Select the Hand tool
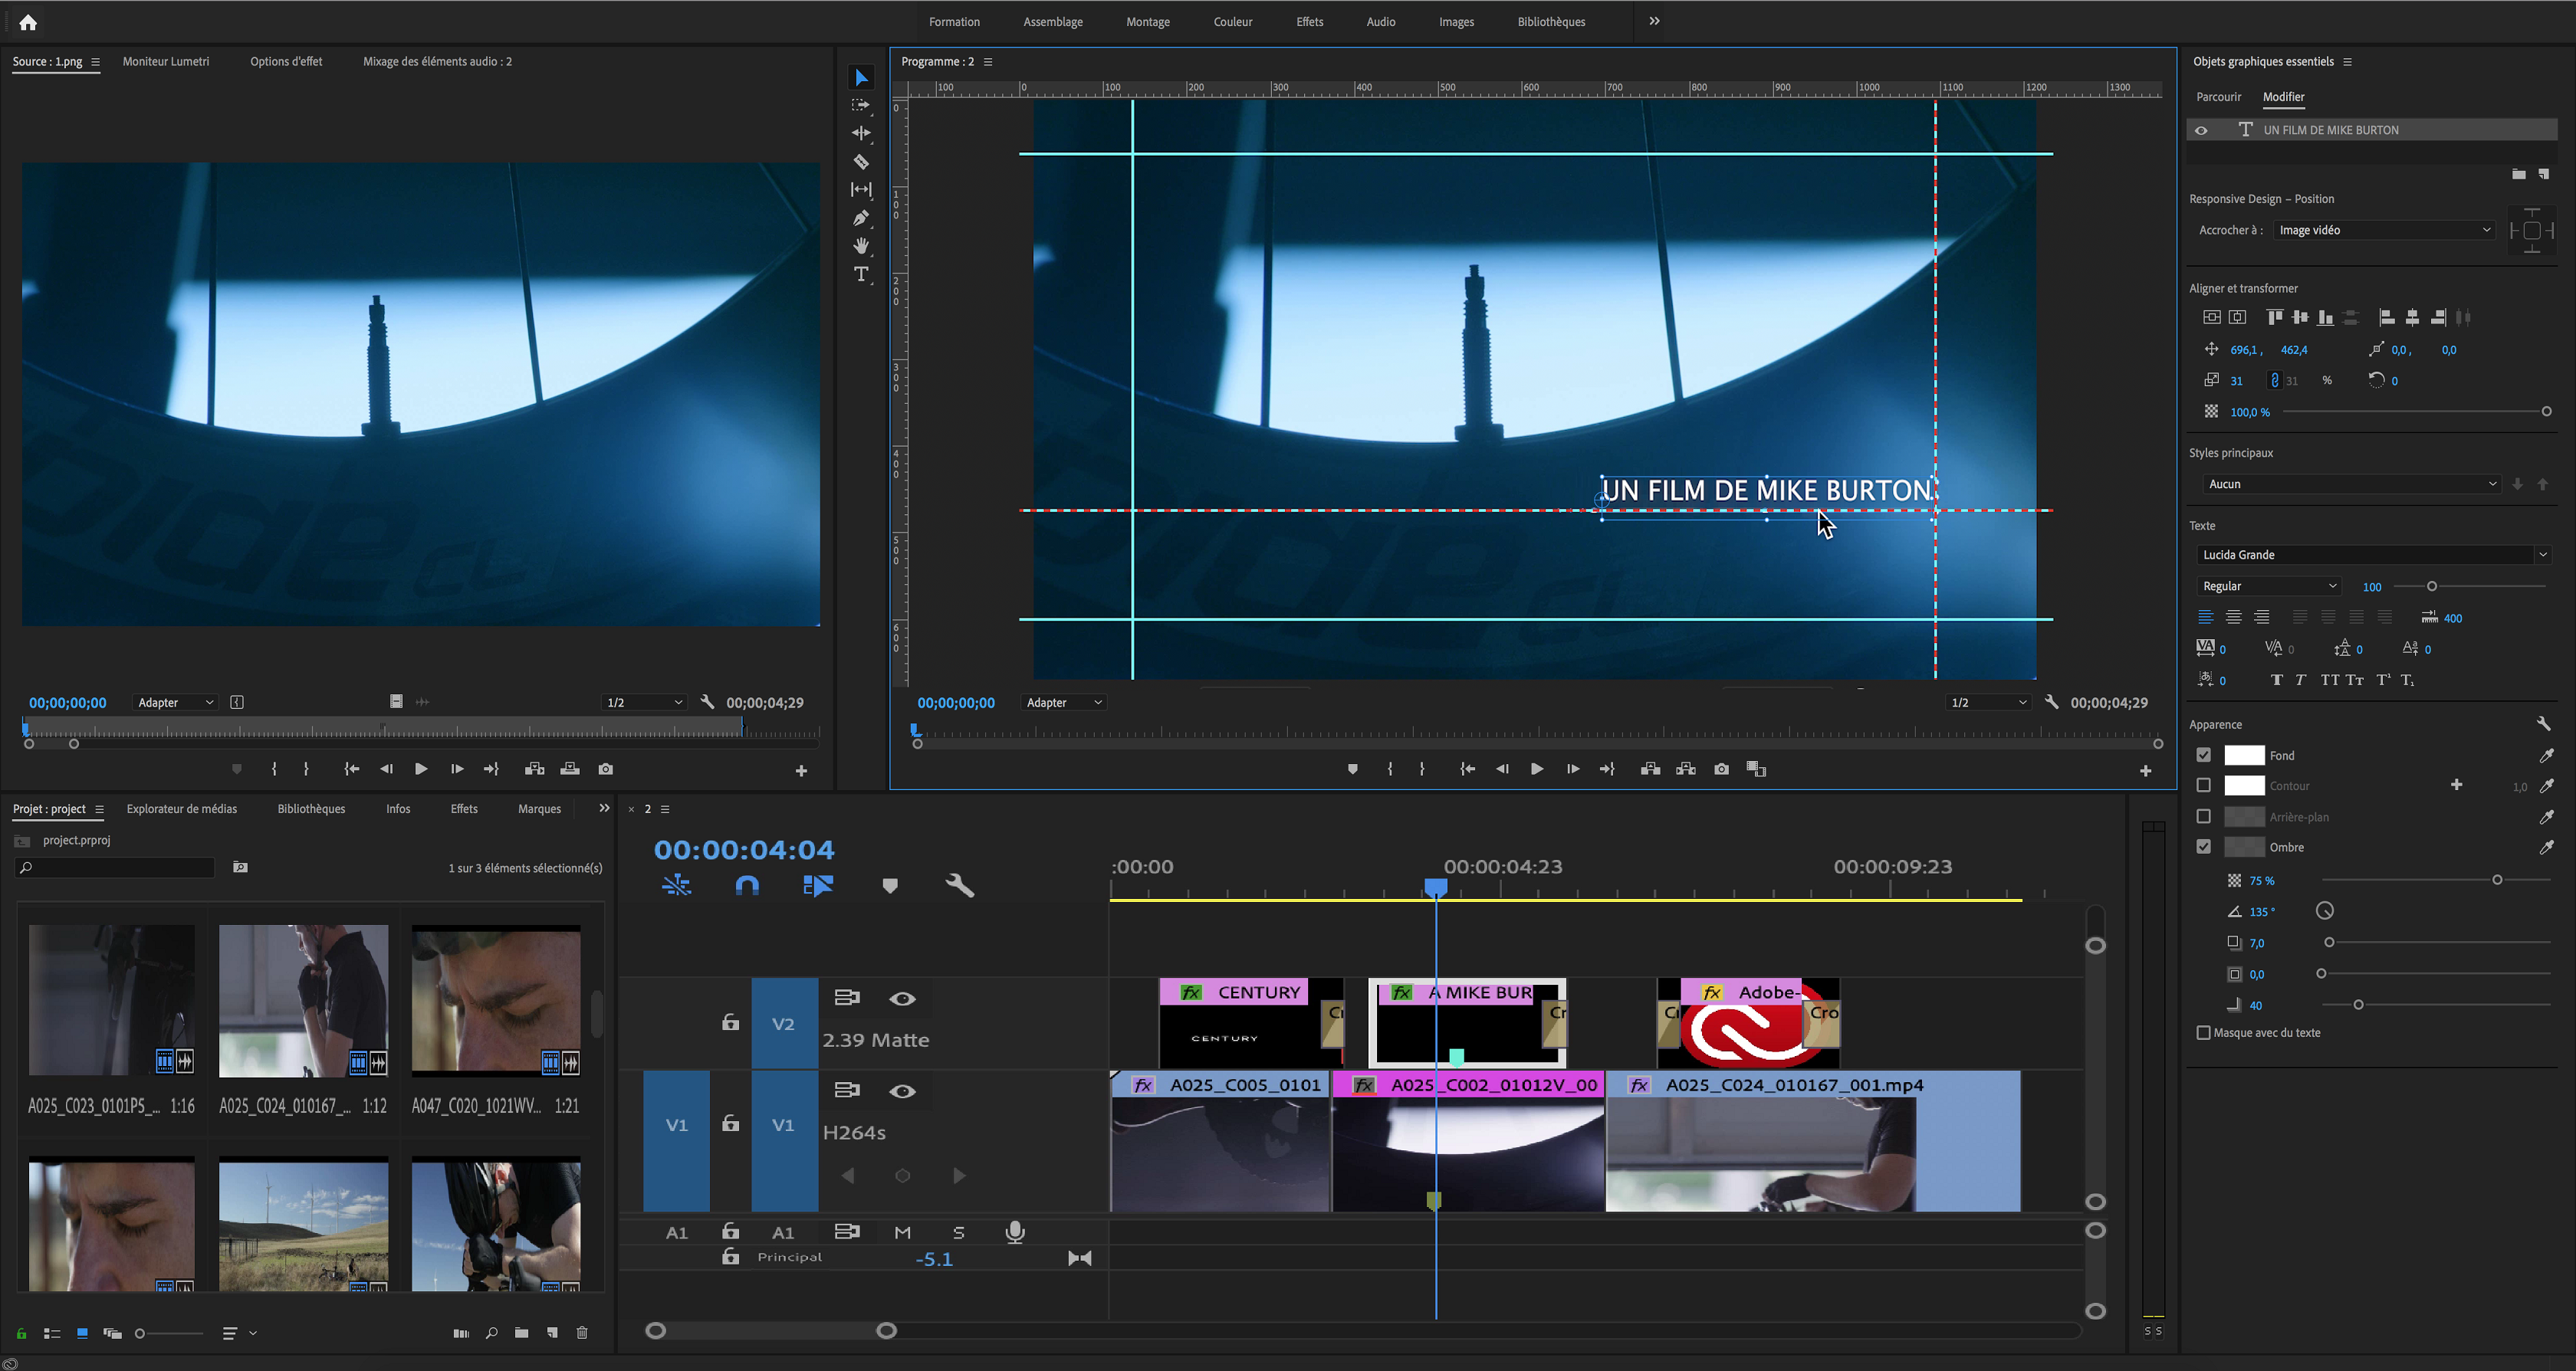Image resolution: width=2576 pixels, height=1371 pixels. tap(861, 246)
